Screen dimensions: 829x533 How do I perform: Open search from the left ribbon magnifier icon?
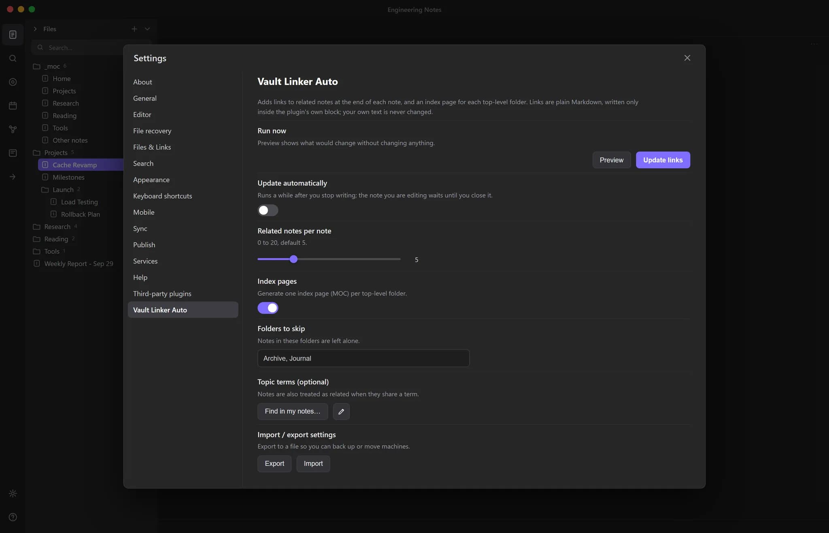(x=13, y=58)
